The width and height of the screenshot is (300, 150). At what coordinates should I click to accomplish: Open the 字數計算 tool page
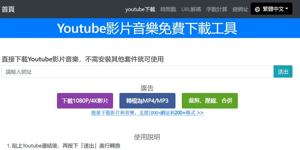coord(216,9)
